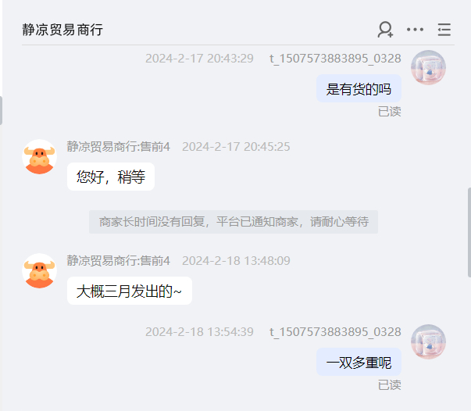Click 已读 status under 一双多重呢
Viewport: 471px width, 411px height.
click(389, 385)
